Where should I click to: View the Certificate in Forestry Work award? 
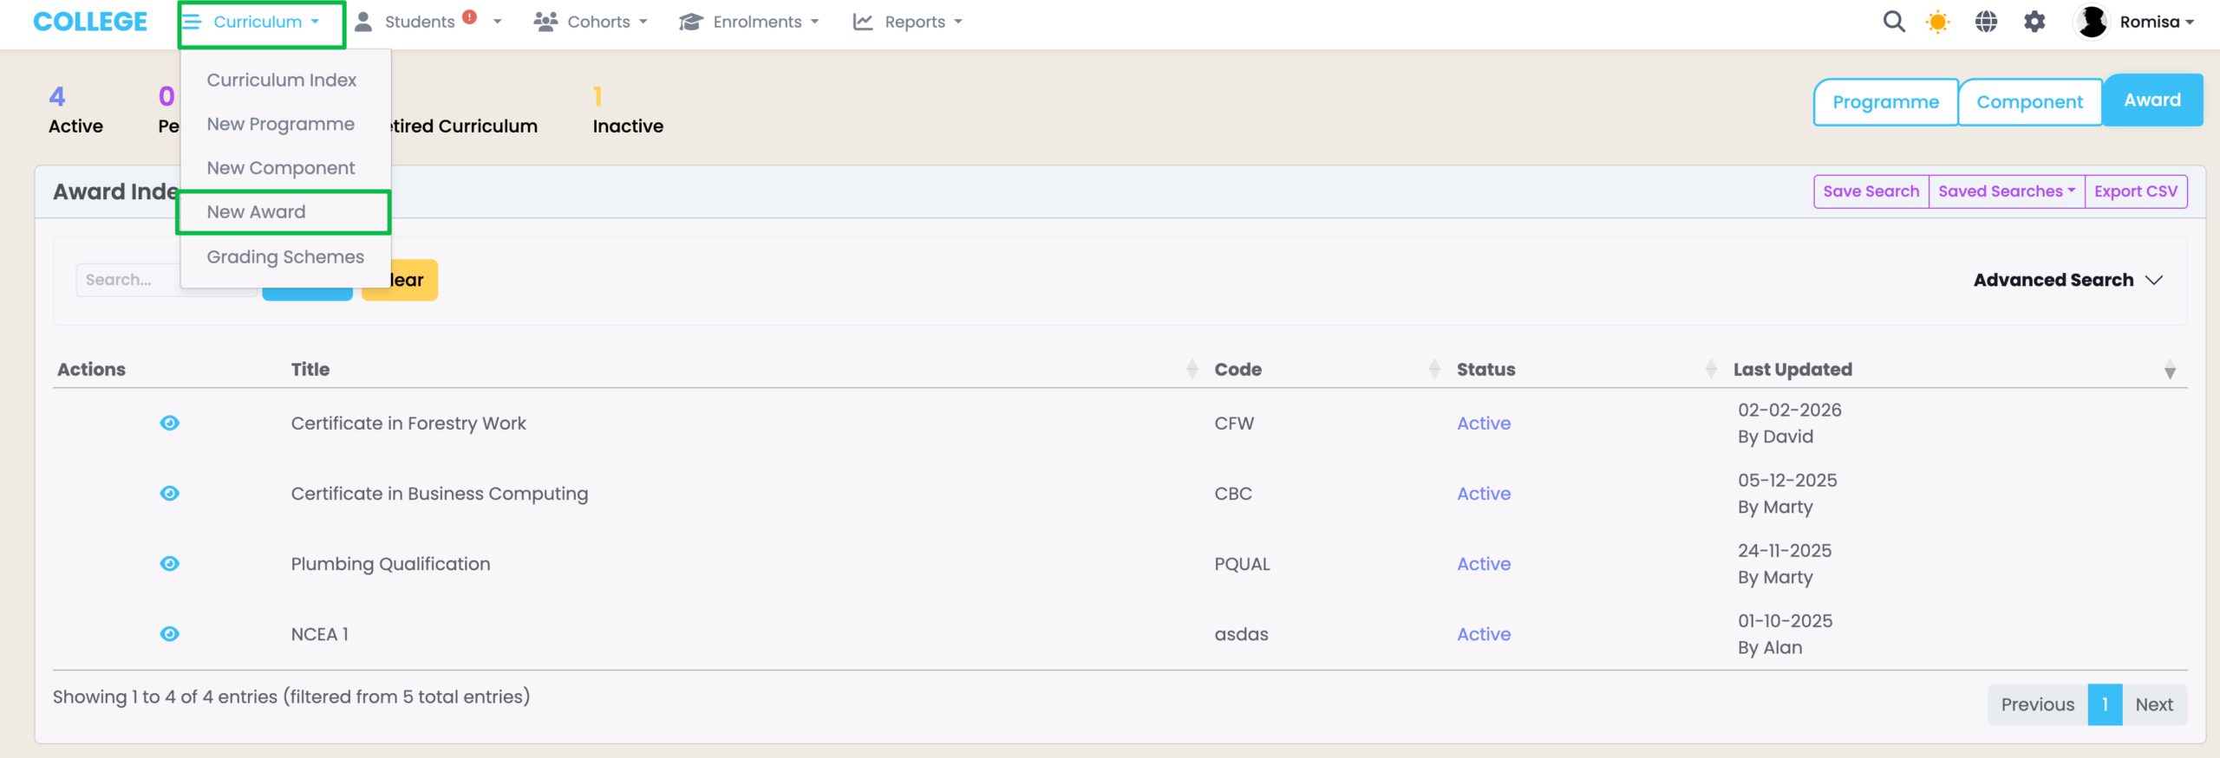click(170, 423)
